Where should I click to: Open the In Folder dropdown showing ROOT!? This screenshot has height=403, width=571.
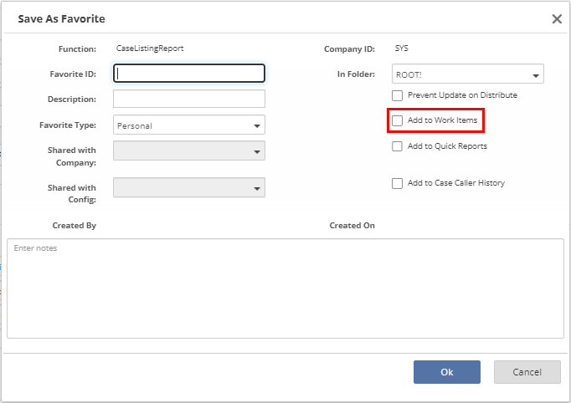[468, 74]
